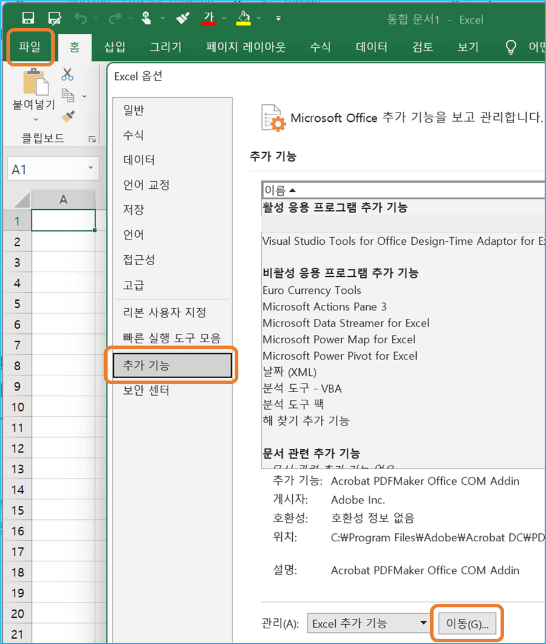Screen dimensions: 546x644
Task: Open the 클립보드 dialog launcher
Action: pyautogui.click(x=93, y=139)
